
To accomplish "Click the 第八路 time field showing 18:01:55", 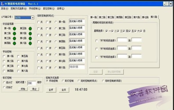I will point(77,67).
